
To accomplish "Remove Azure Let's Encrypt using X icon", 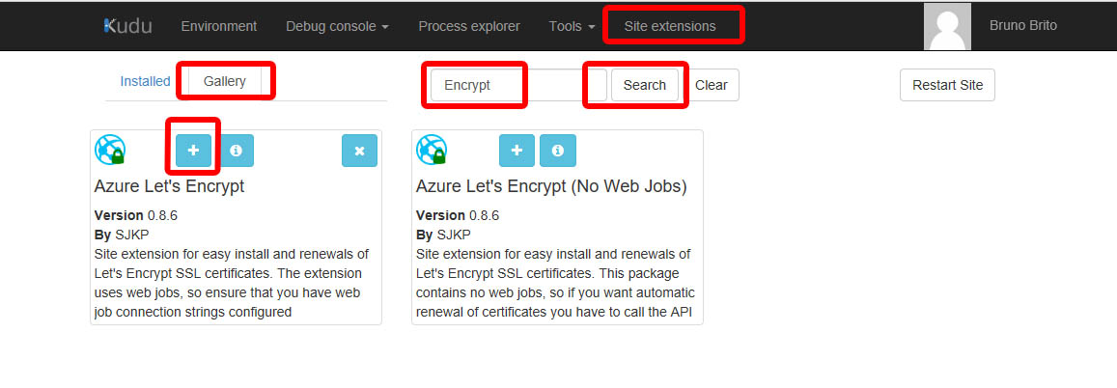I will (360, 151).
